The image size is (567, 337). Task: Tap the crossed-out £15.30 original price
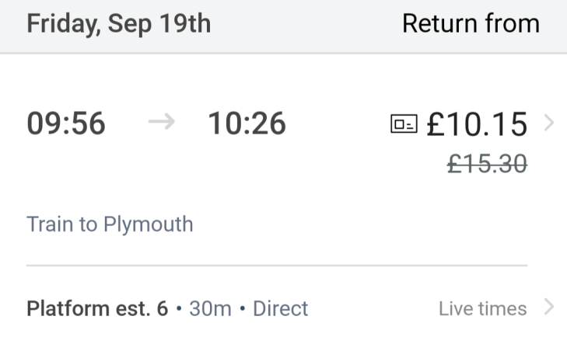(x=488, y=163)
